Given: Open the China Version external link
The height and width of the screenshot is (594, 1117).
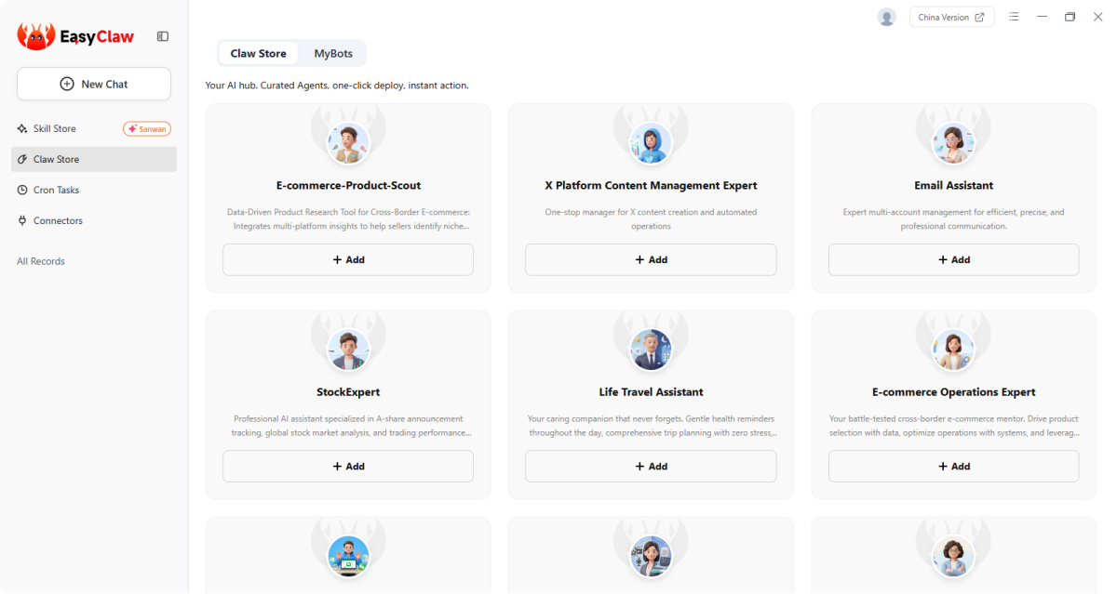Looking at the screenshot, I should click(951, 17).
